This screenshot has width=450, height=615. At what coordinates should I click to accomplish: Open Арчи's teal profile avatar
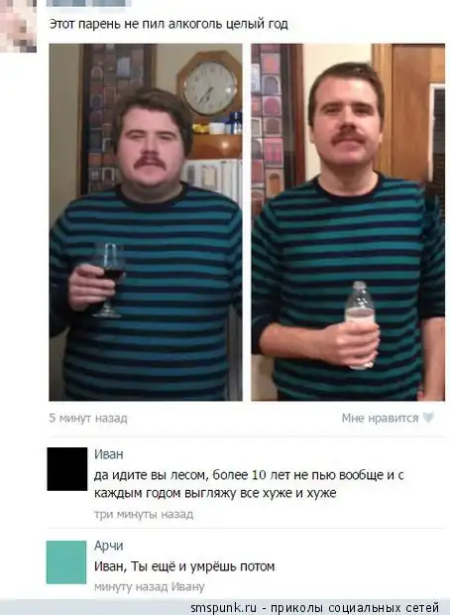[66, 562]
